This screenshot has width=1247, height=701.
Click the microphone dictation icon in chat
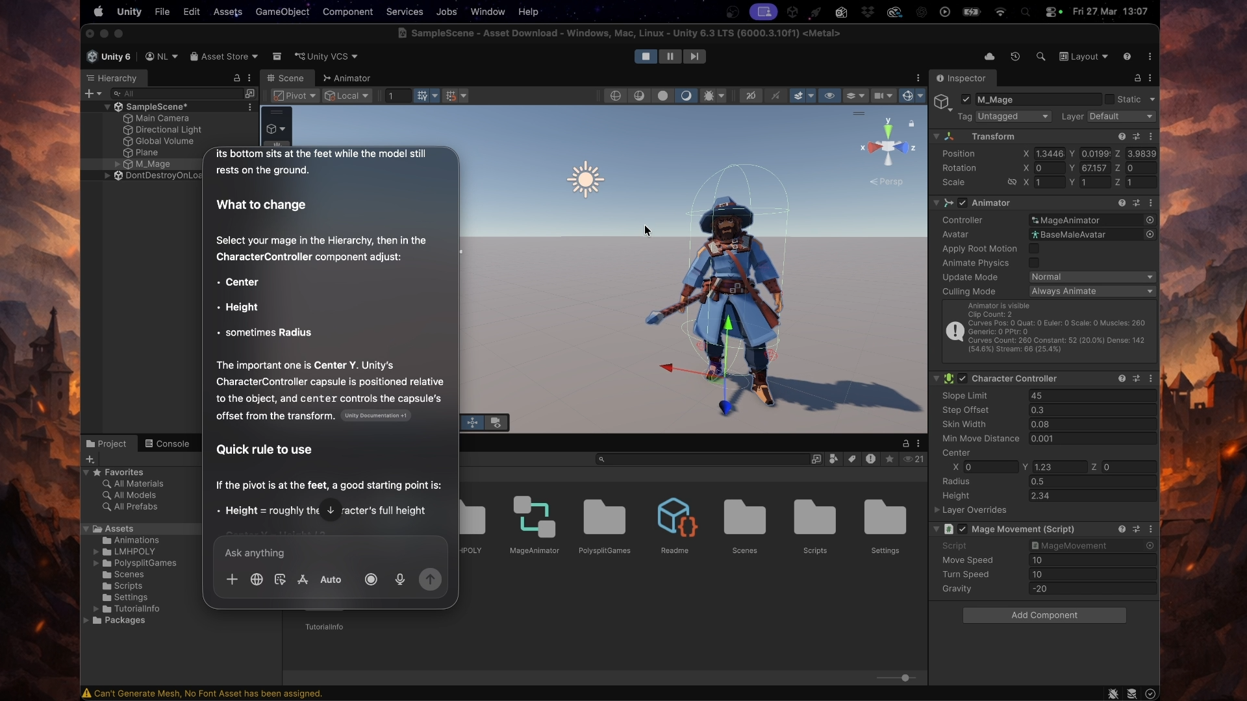400,580
